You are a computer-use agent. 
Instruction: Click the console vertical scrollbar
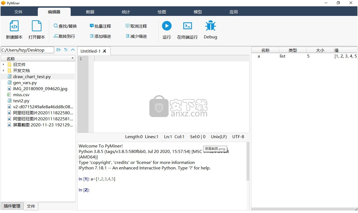click(248, 162)
